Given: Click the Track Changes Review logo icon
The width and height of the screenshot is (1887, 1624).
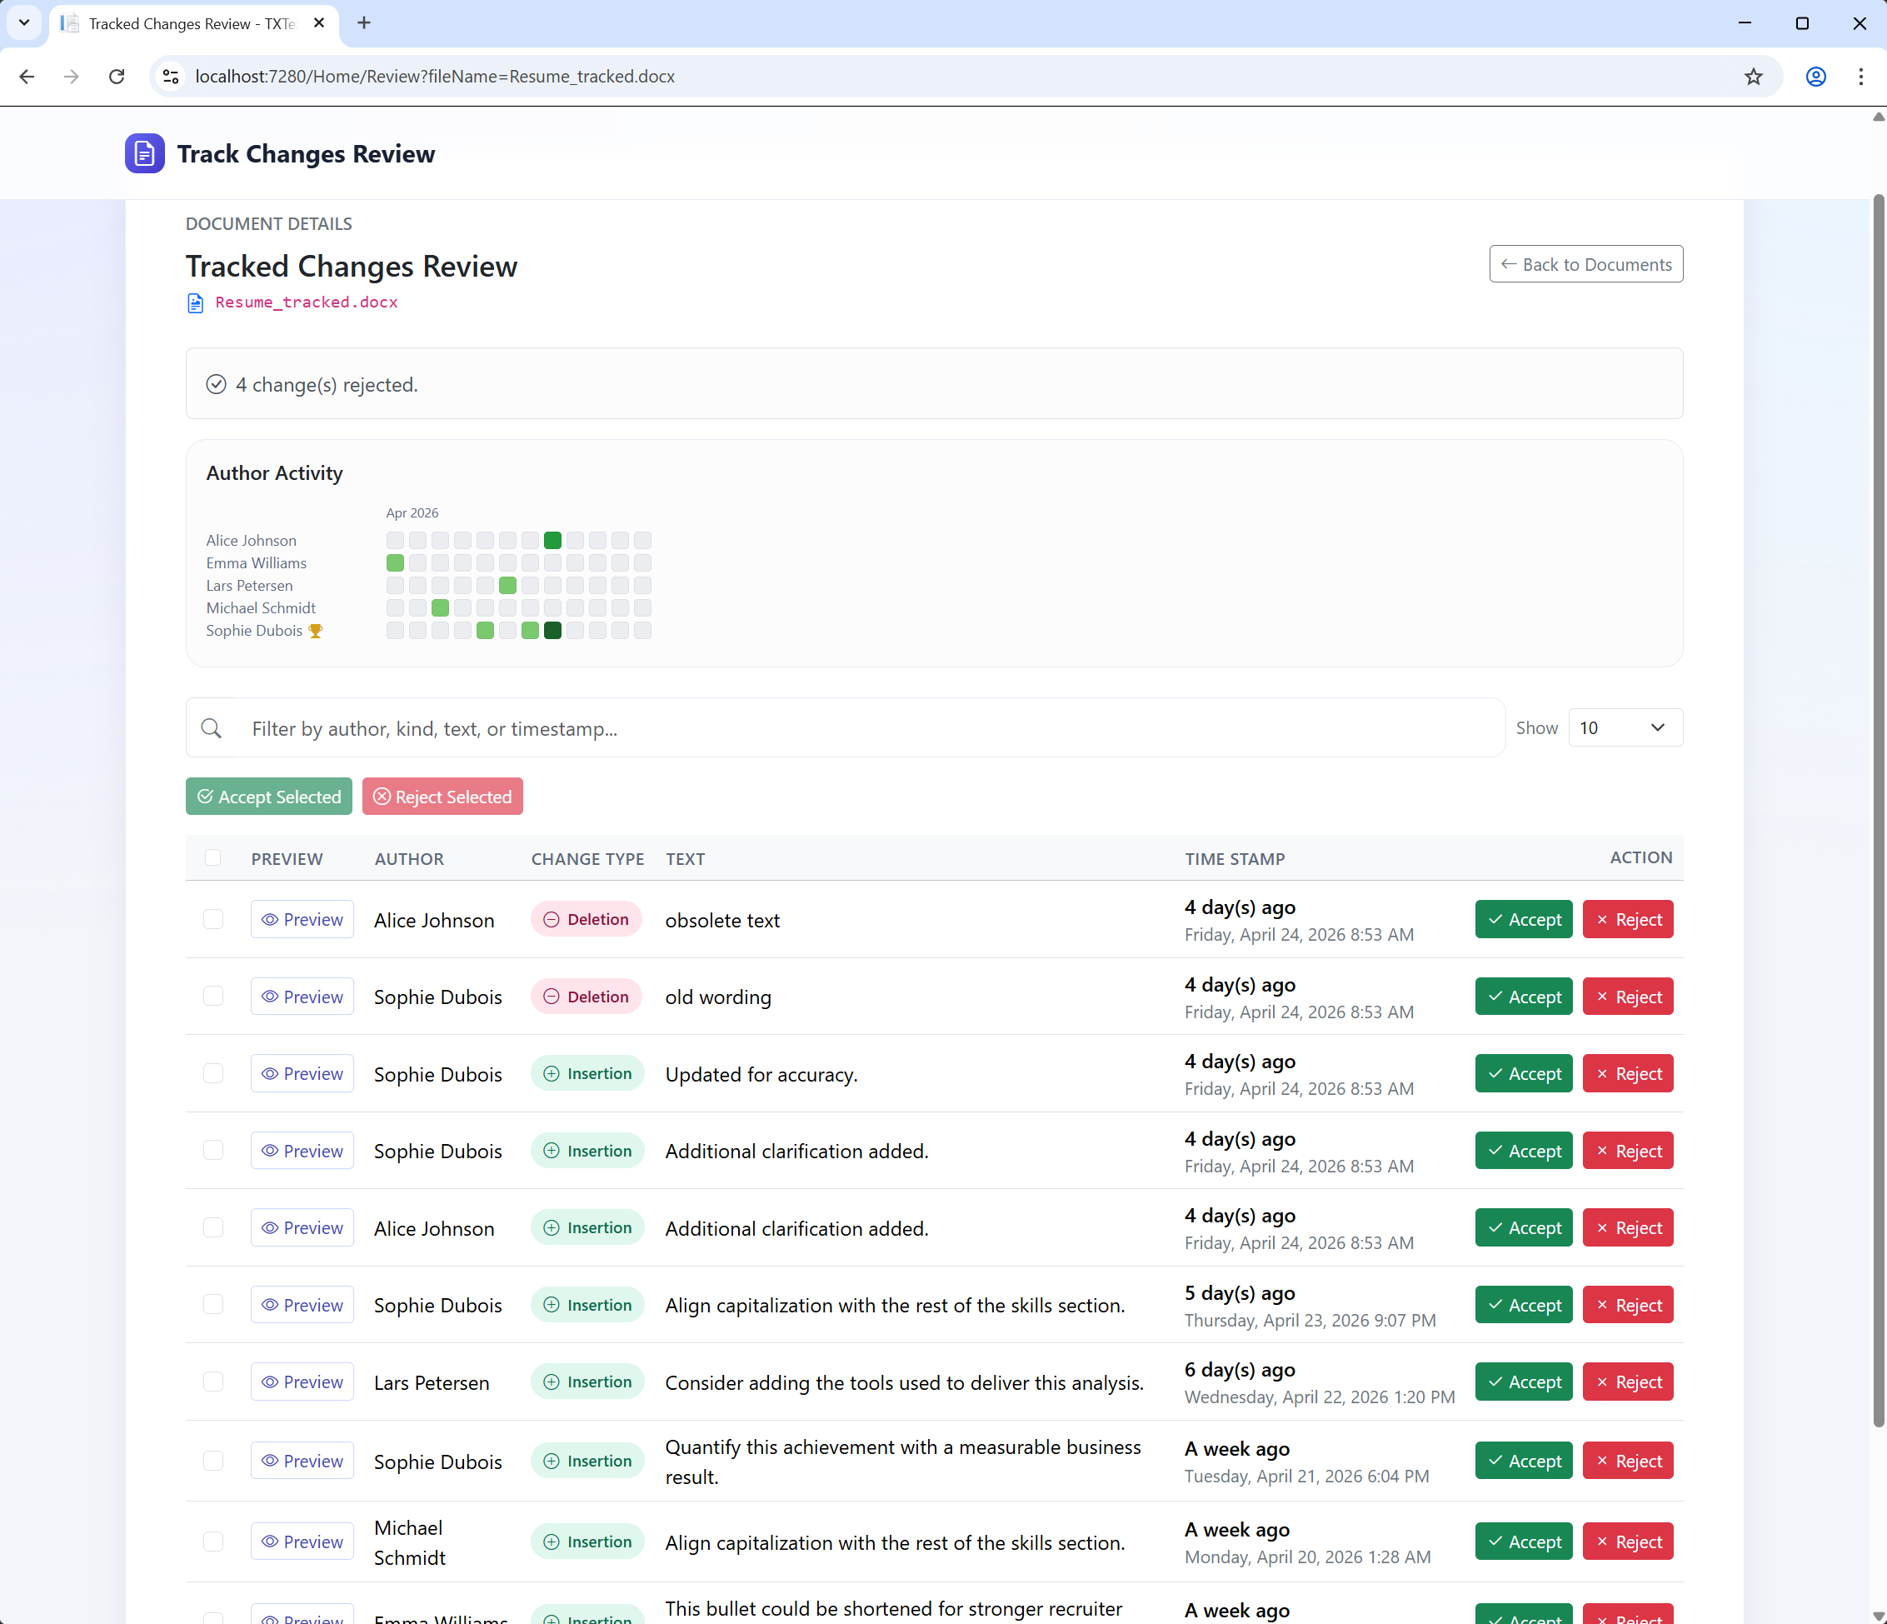Looking at the screenshot, I should [x=144, y=154].
